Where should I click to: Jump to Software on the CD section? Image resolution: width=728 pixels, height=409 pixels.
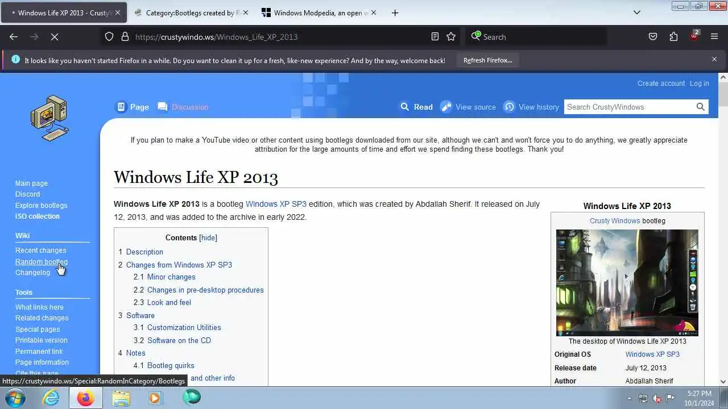tap(179, 341)
